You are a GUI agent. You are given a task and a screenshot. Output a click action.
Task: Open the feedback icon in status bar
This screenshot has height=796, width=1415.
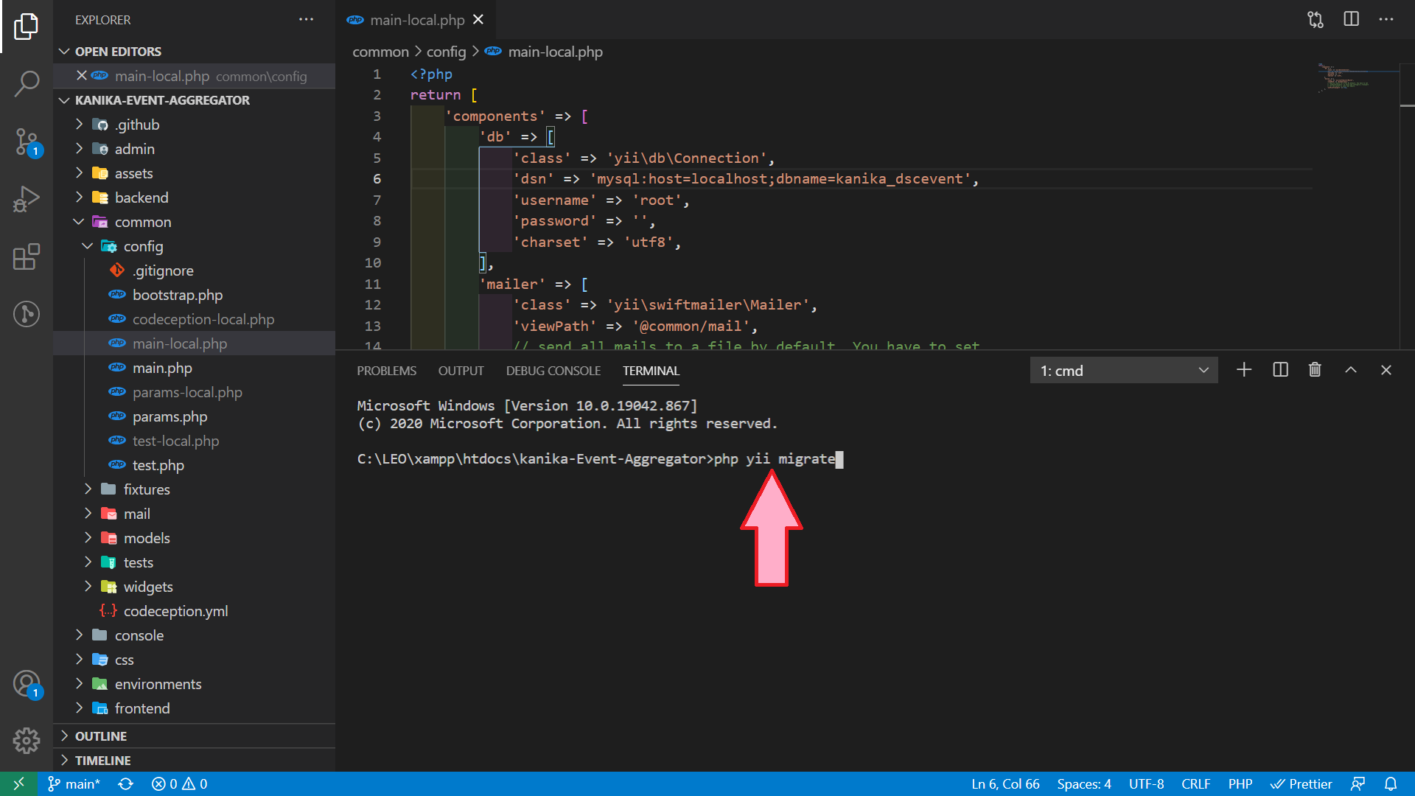(x=1358, y=784)
